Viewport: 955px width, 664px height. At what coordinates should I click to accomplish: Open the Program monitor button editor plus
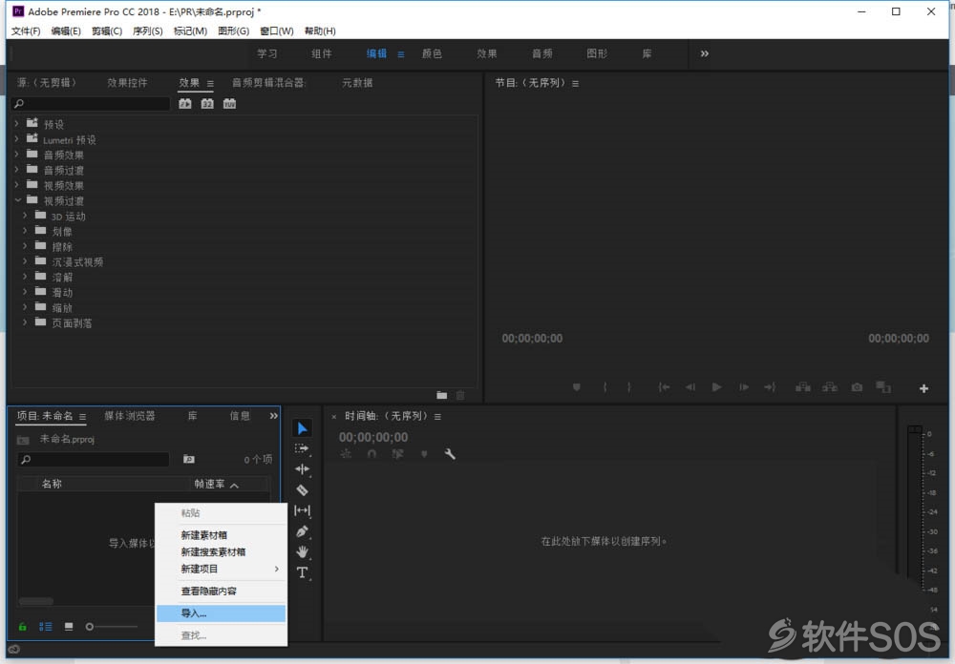click(x=923, y=388)
